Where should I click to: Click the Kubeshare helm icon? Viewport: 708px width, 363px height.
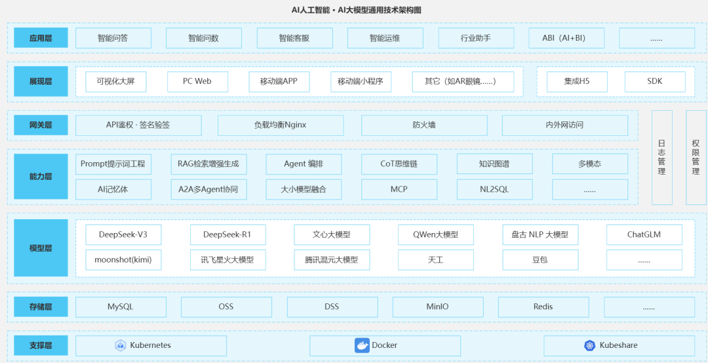(590, 345)
